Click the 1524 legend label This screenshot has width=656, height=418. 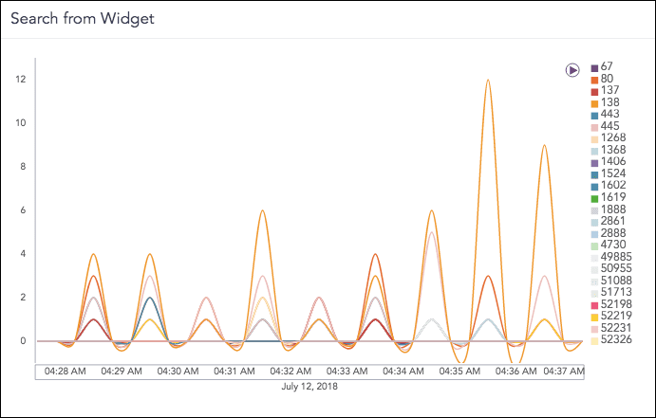613,174
